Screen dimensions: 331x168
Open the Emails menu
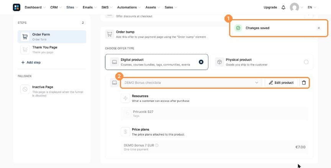point(90,7)
